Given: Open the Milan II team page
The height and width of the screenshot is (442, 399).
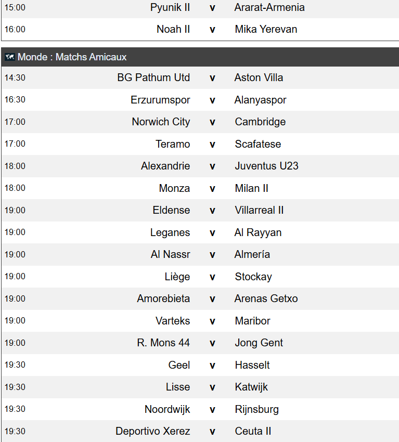Looking at the screenshot, I should click(x=252, y=188).
